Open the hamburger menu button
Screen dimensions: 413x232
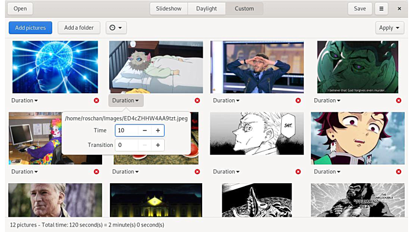click(x=381, y=9)
